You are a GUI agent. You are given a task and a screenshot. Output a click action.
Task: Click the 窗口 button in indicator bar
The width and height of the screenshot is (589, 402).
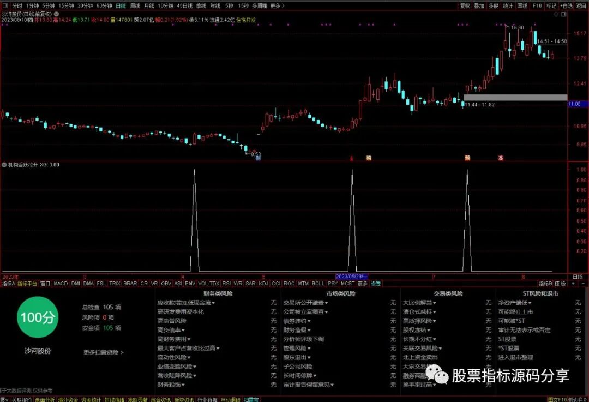[x=45, y=284]
